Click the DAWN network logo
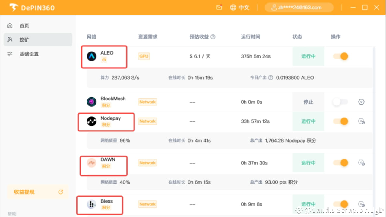 tap(91, 163)
